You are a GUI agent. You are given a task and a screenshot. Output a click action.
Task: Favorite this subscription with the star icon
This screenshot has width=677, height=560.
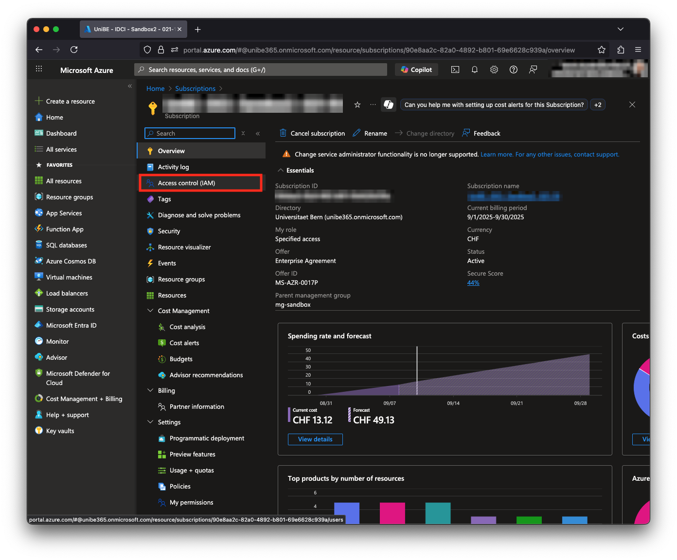tap(357, 105)
